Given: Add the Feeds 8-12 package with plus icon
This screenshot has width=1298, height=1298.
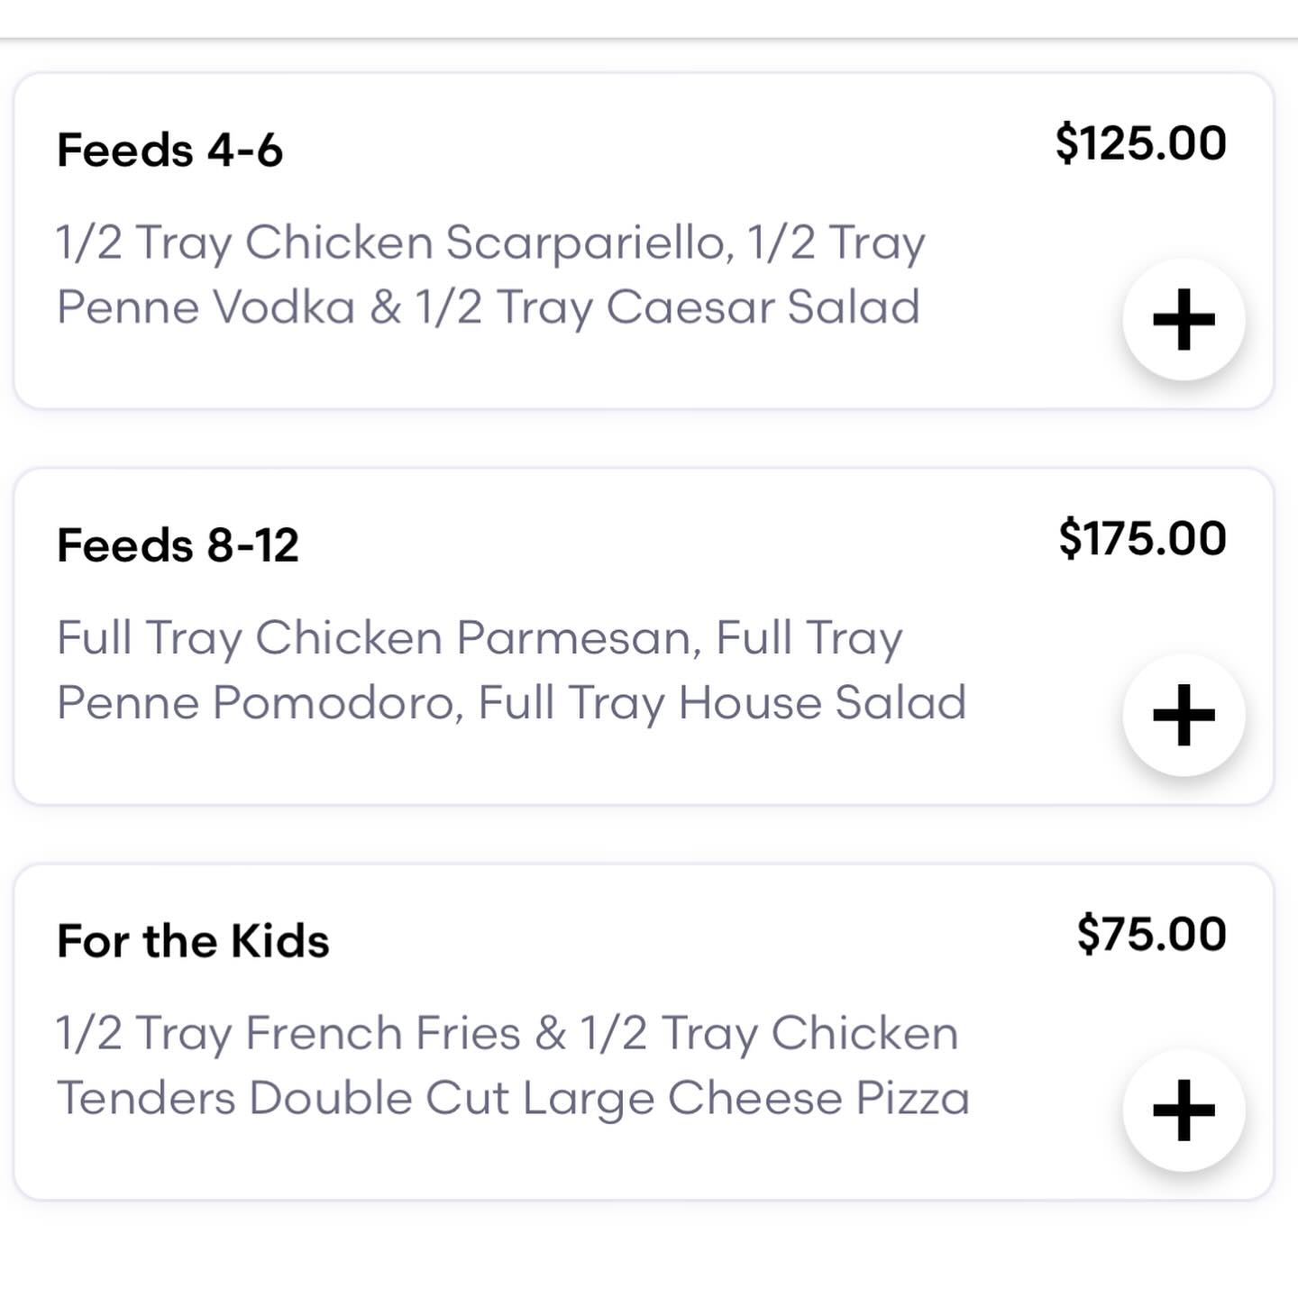Looking at the screenshot, I should click(1184, 715).
